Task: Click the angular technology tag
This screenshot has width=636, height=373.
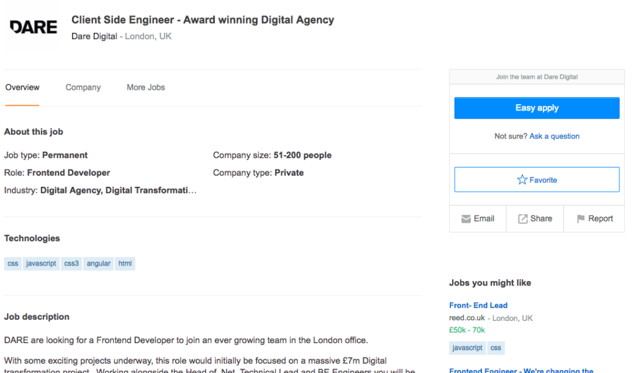Action: point(99,264)
